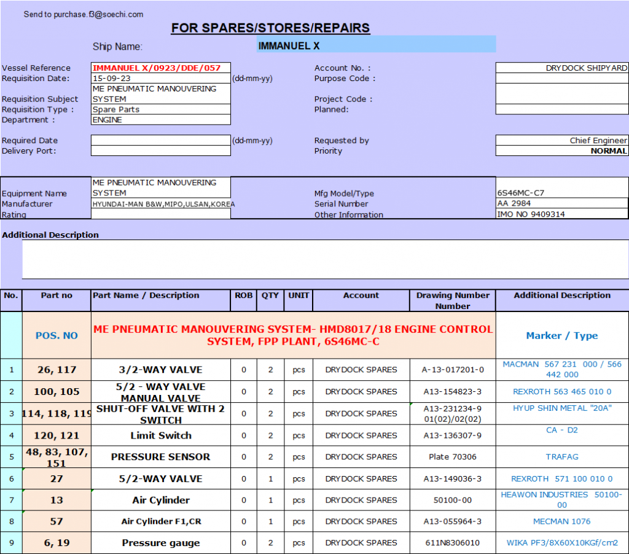Click the Account No. field 'DRYDOCK SHIPYARD'
This screenshot has height=554, width=629.
561,68
